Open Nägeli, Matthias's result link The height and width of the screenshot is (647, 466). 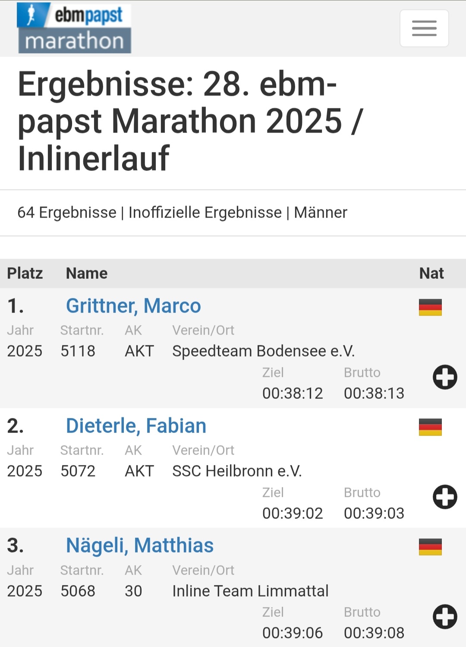pos(139,546)
